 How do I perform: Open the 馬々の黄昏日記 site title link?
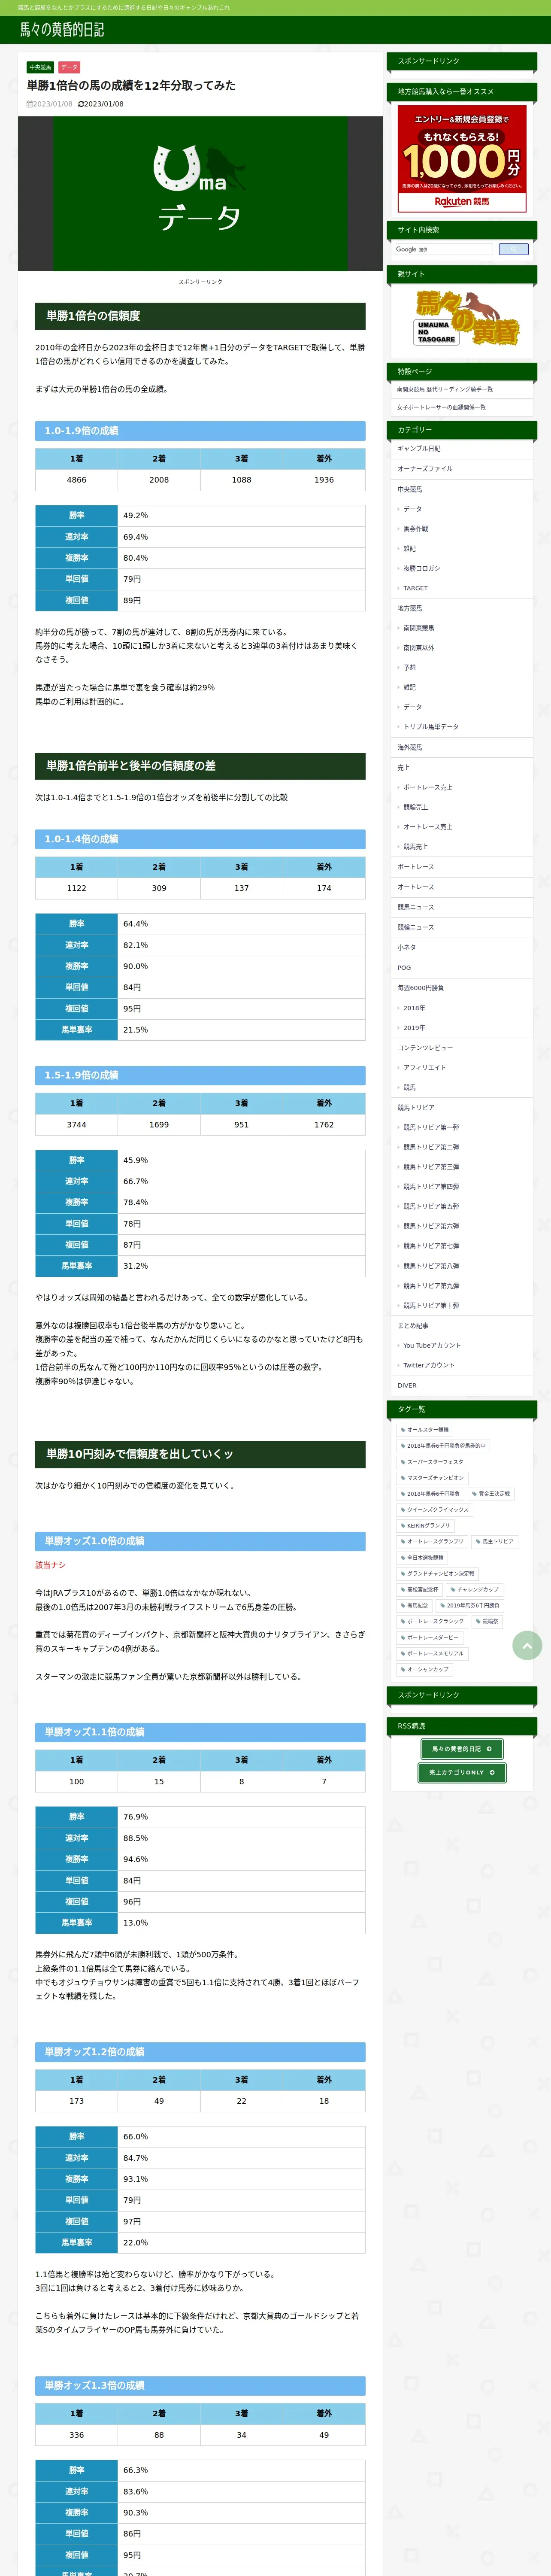point(62,30)
